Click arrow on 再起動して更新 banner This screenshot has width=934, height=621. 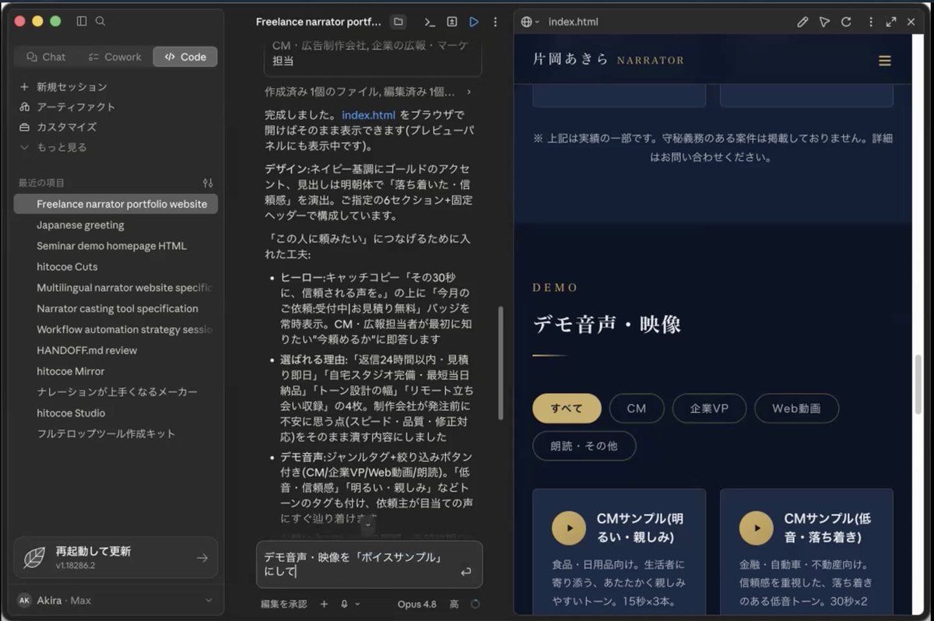click(202, 557)
